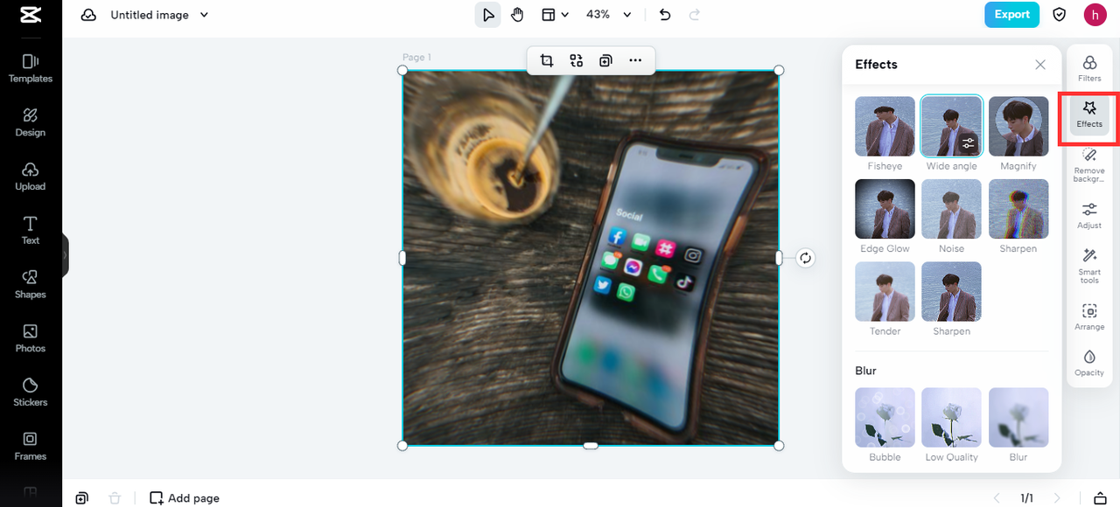Viewport: 1120px width, 507px height.
Task: Open the Stickers sidebar panel
Action: [31, 392]
